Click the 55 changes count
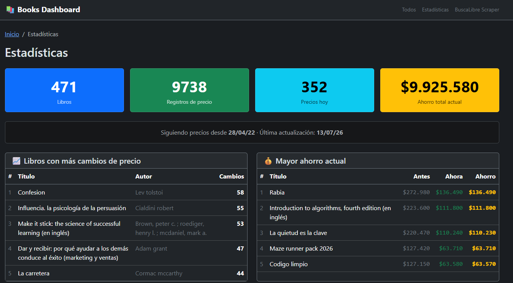513x283 pixels. coord(240,208)
